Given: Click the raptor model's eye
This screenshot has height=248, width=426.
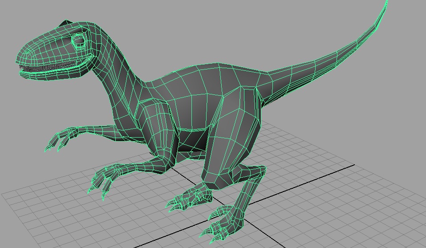Looking at the screenshot, I should pos(79,41).
